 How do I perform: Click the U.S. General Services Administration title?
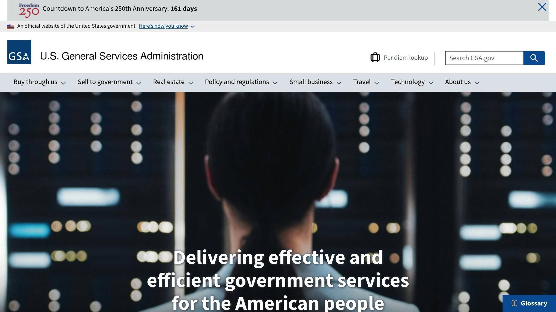[x=121, y=56]
